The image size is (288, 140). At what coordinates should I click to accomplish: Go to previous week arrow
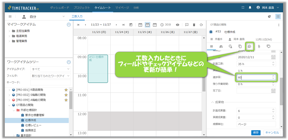click(85, 25)
